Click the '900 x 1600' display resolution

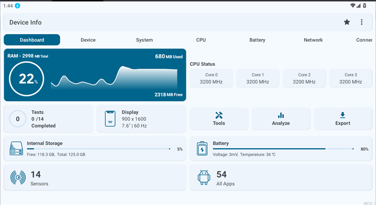point(134,119)
